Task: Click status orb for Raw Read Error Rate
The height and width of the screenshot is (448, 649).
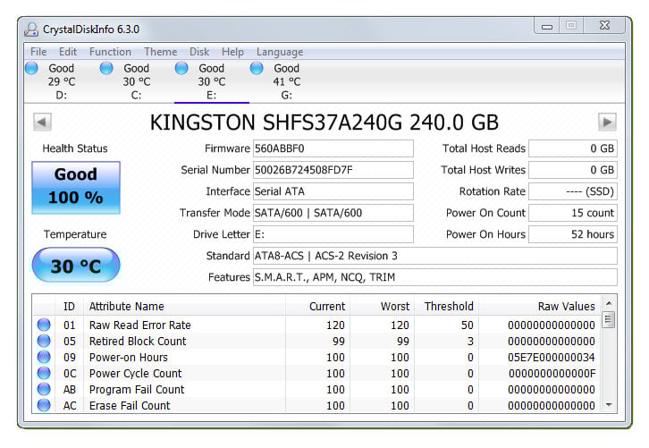Action: tap(44, 325)
